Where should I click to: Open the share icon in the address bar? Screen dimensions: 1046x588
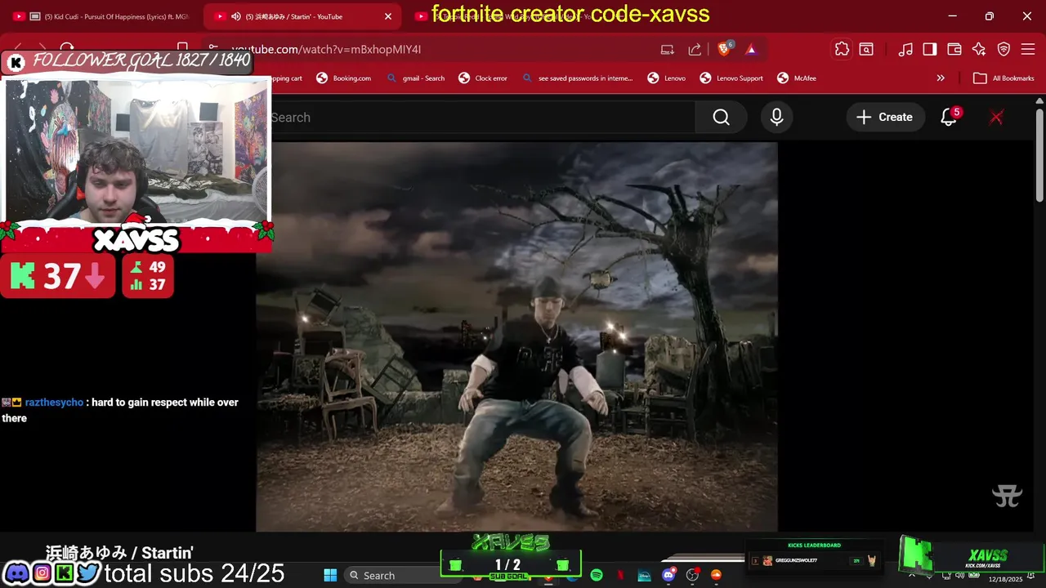point(695,50)
